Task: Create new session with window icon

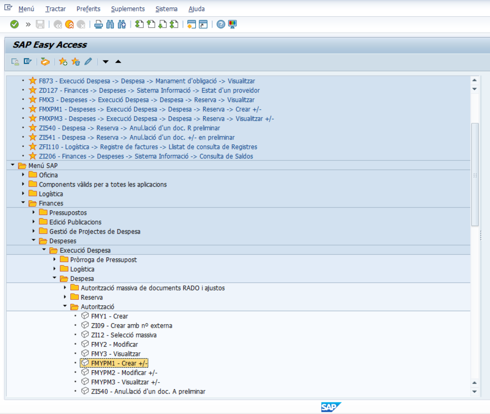Action: 191,24
